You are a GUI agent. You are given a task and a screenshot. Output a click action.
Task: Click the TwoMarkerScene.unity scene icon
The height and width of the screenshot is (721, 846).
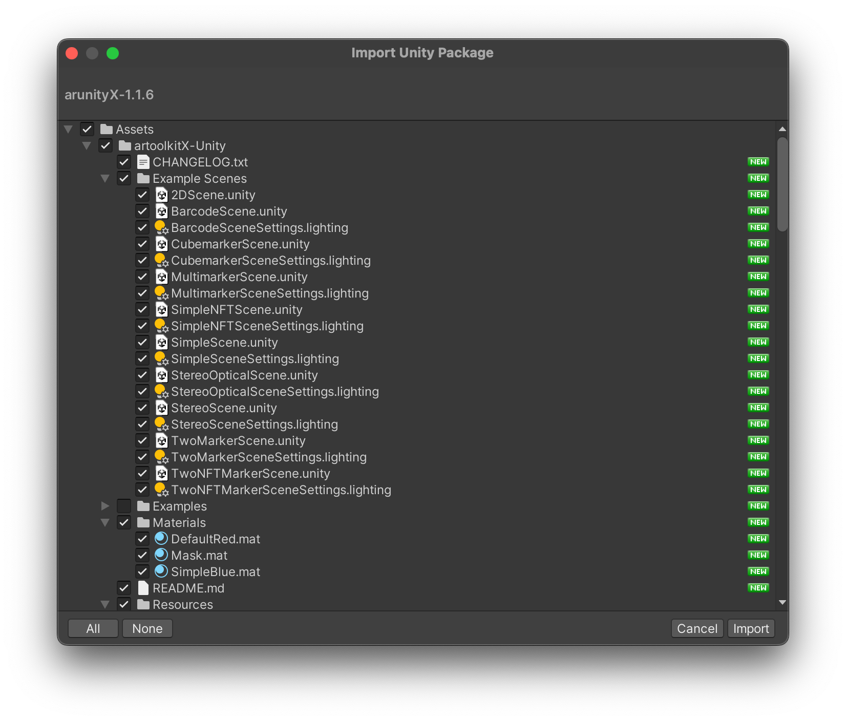pyautogui.click(x=162, y=440)
